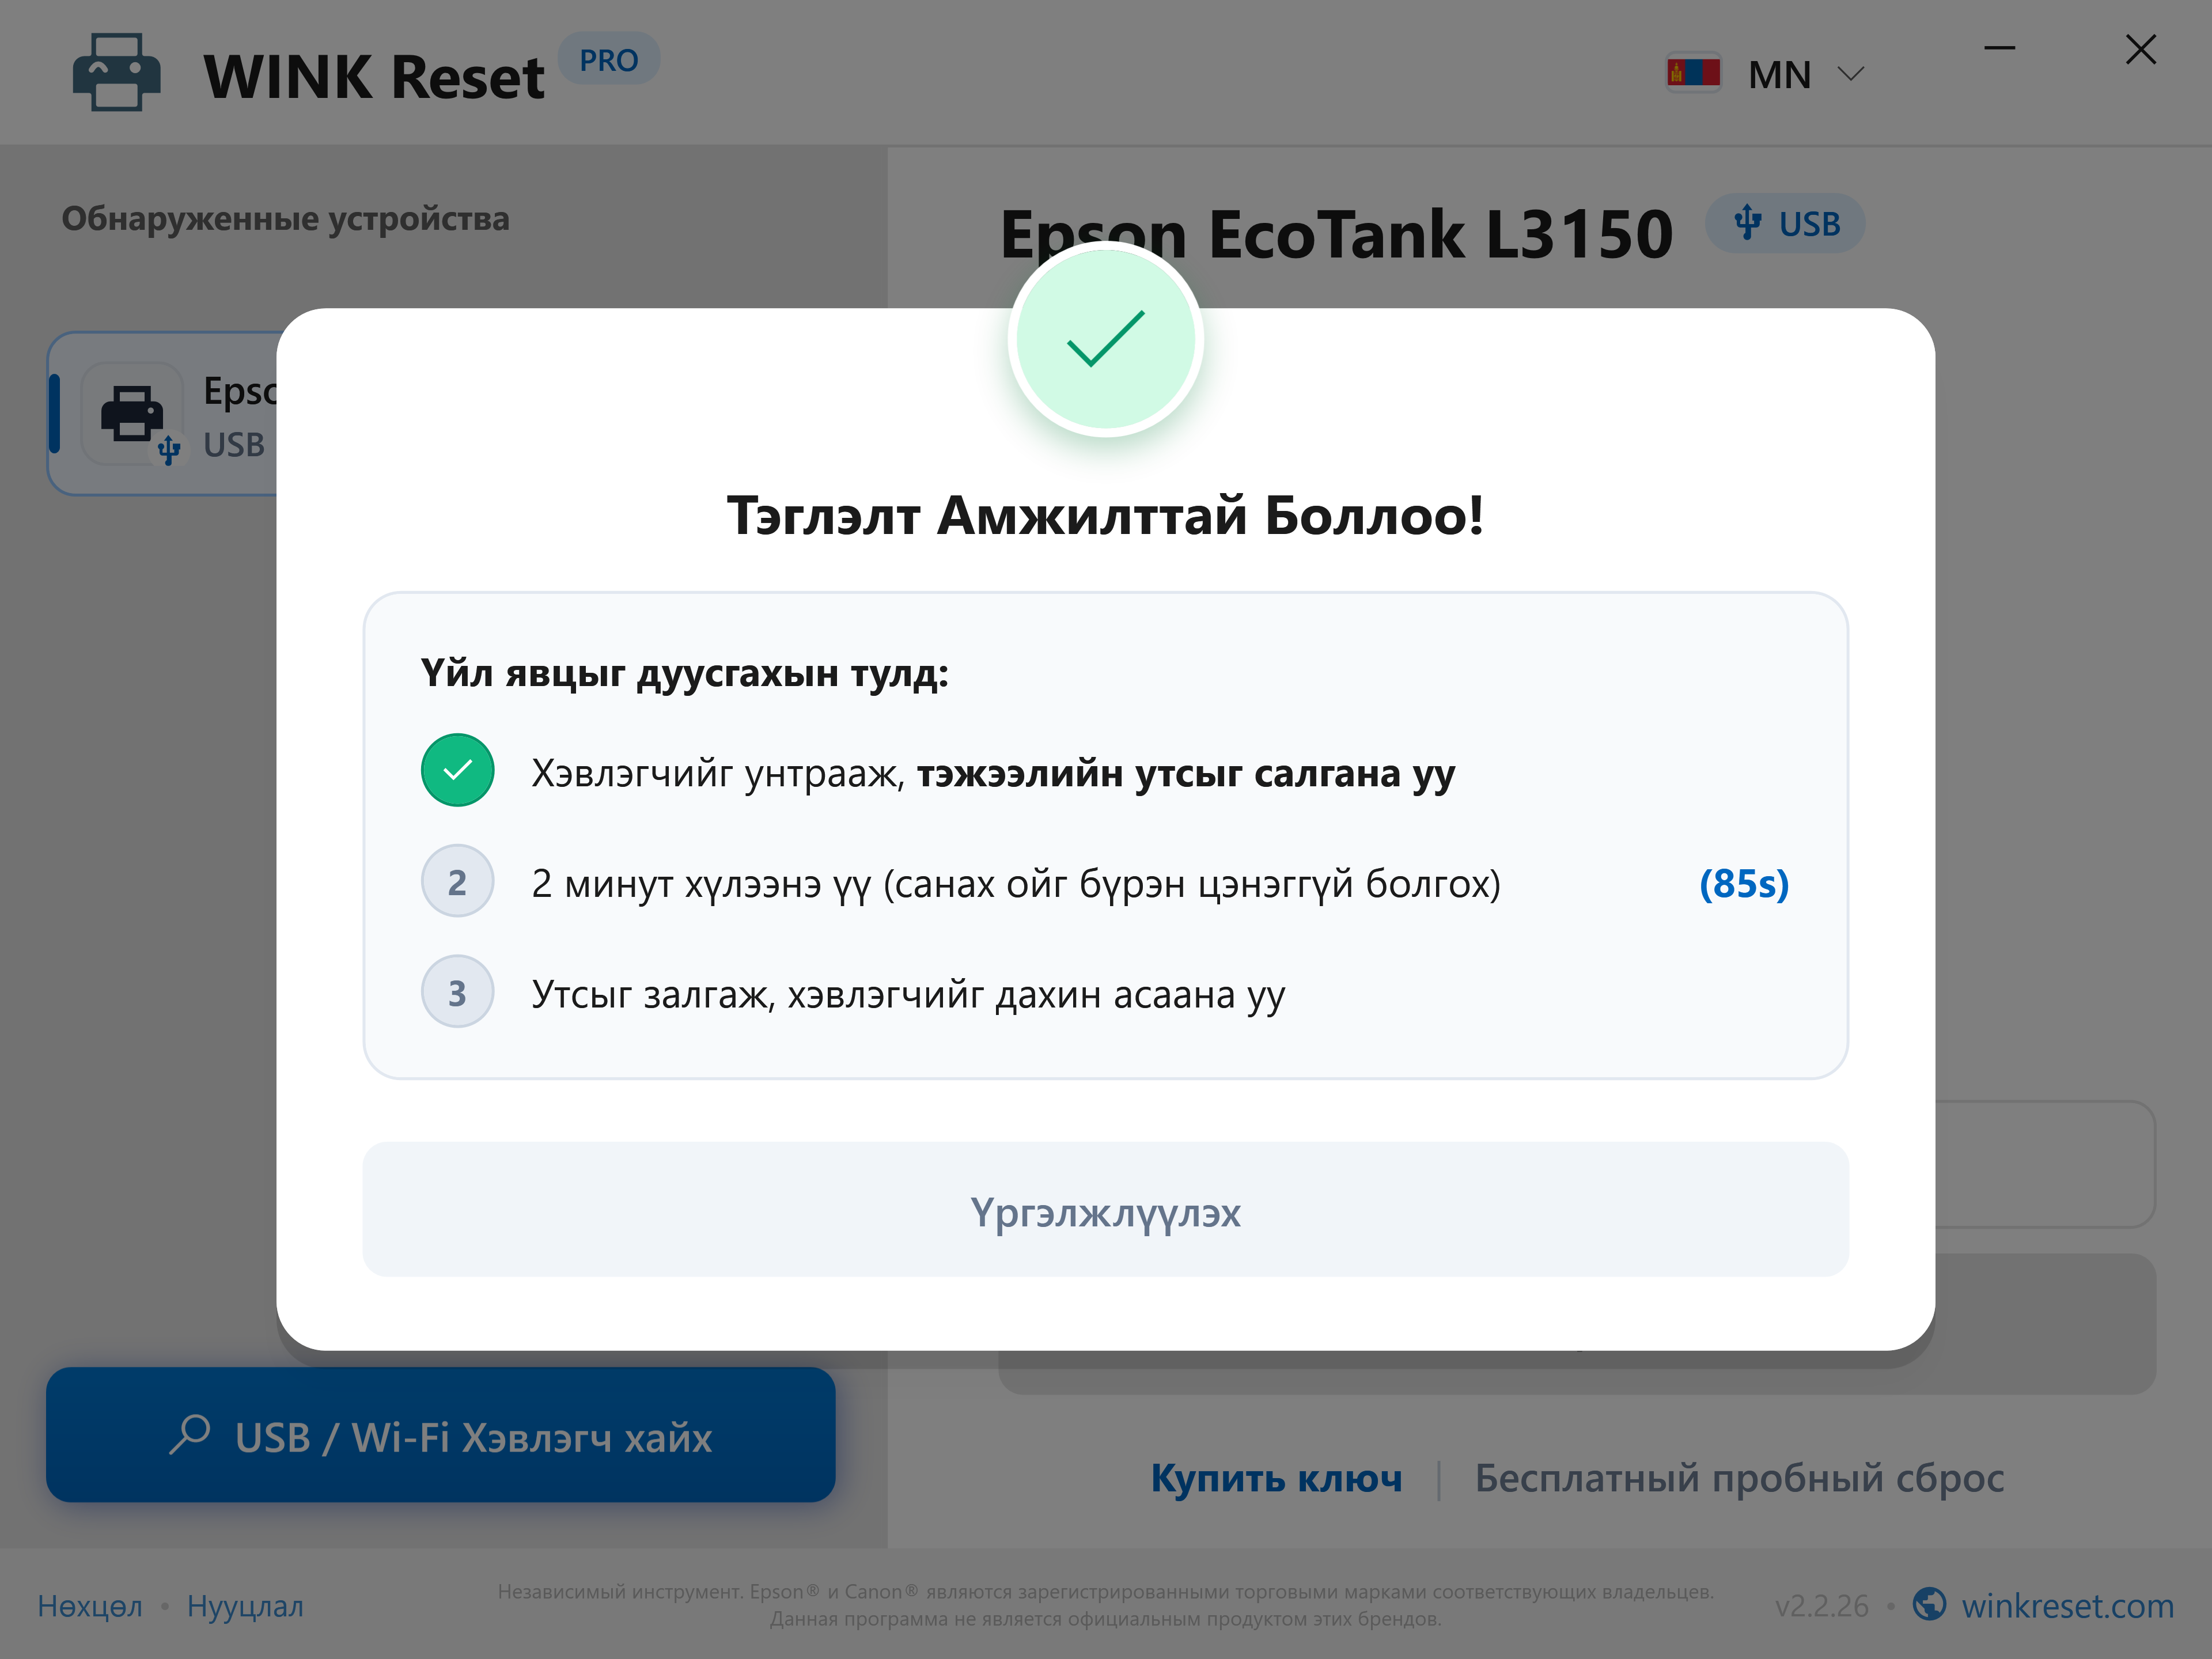Click the printer icon in device card

(133, 413)
